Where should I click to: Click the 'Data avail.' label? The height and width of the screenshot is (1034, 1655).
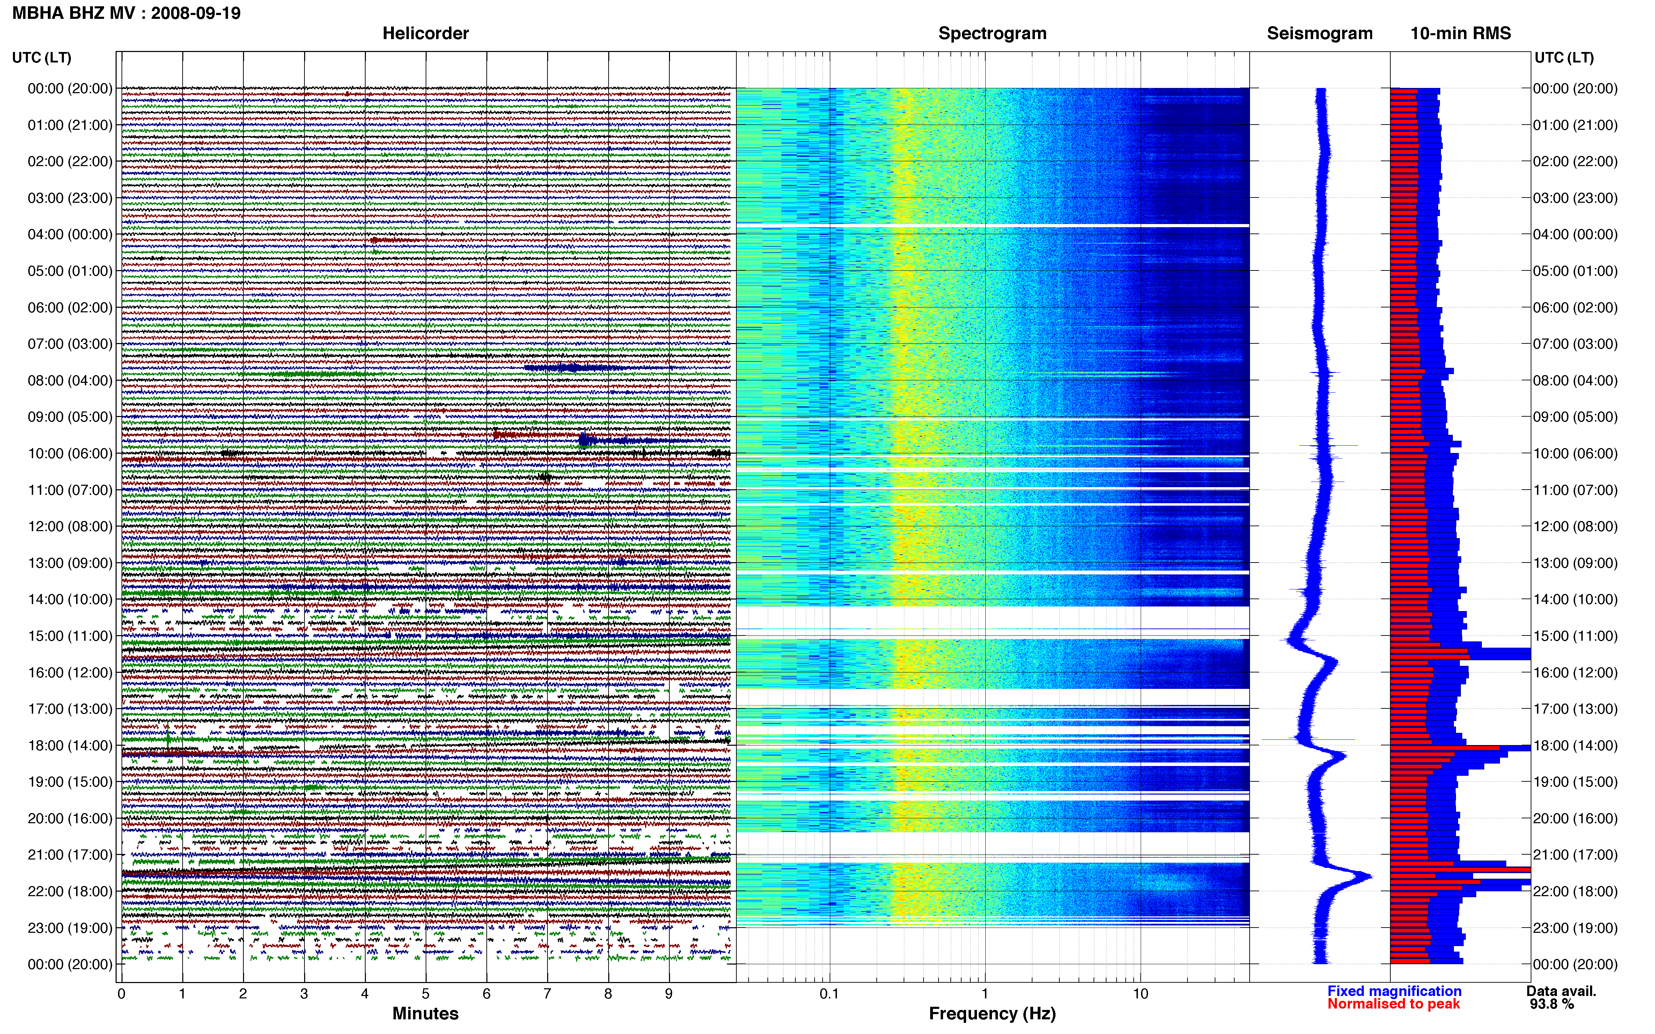[1561, 991]
